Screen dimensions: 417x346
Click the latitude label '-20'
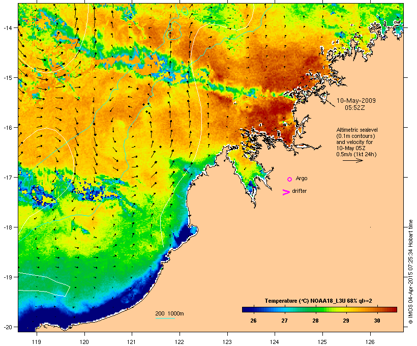[8, 327]
